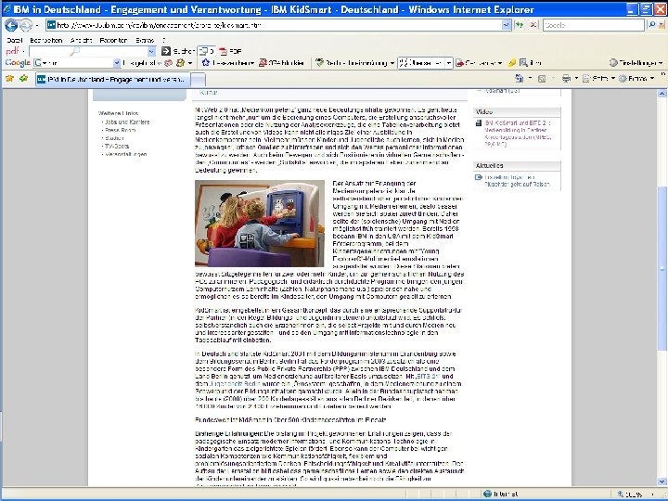Click the Google search box top right
Image resolution: width=668 pixels, height=501 pixels.
[593, 25]
